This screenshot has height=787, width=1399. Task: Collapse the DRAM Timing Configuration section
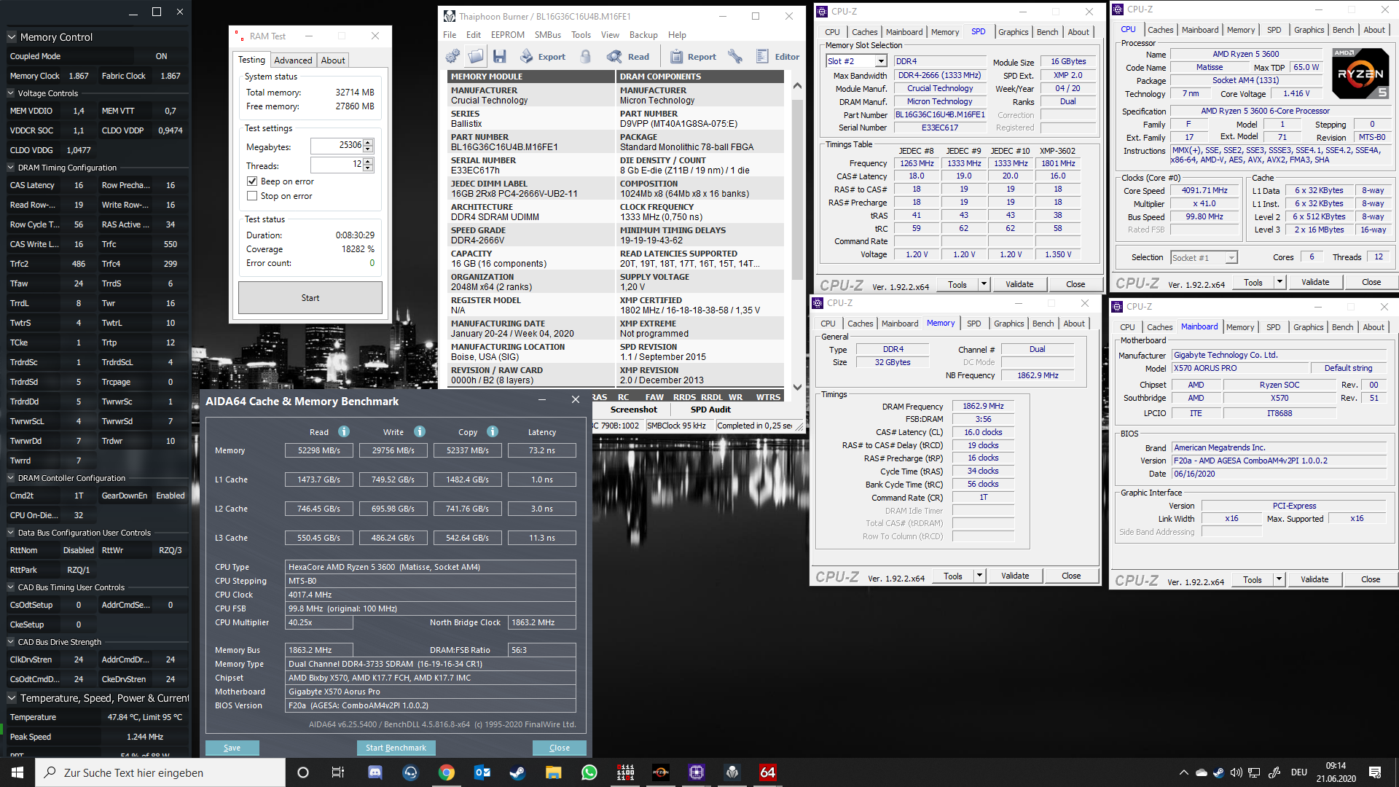pyautogui.click(x=11, y=168)
